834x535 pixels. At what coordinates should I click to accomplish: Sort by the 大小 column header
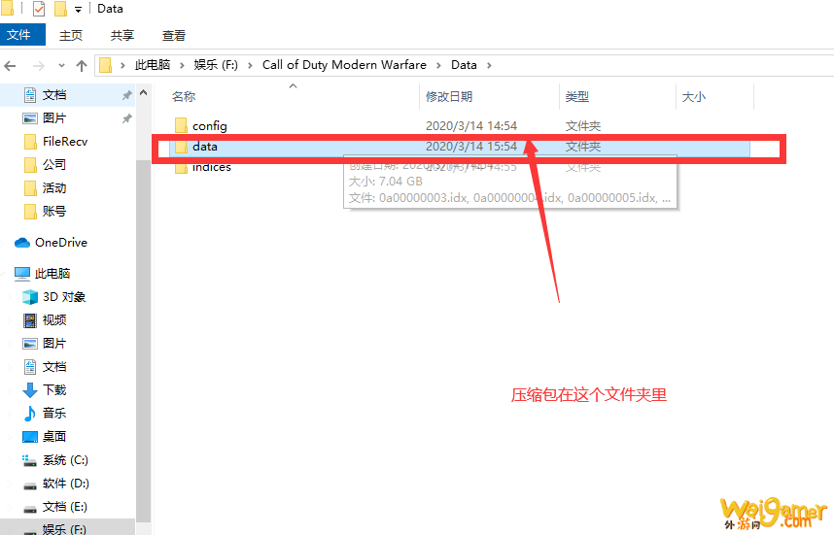tap(694, 97)
